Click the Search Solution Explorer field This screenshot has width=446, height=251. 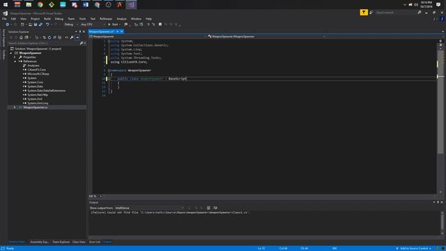pyautogui.click(x=43, y=43)
